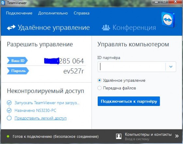Toggle the Назначено NS3230-PC checkmark
Image resolution: width=183 pixels, height=144 pixels.
tap(9, 110)
